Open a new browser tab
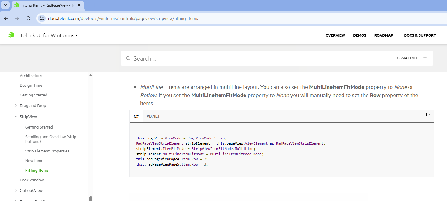The image size is (447, 201). point(90,5)
